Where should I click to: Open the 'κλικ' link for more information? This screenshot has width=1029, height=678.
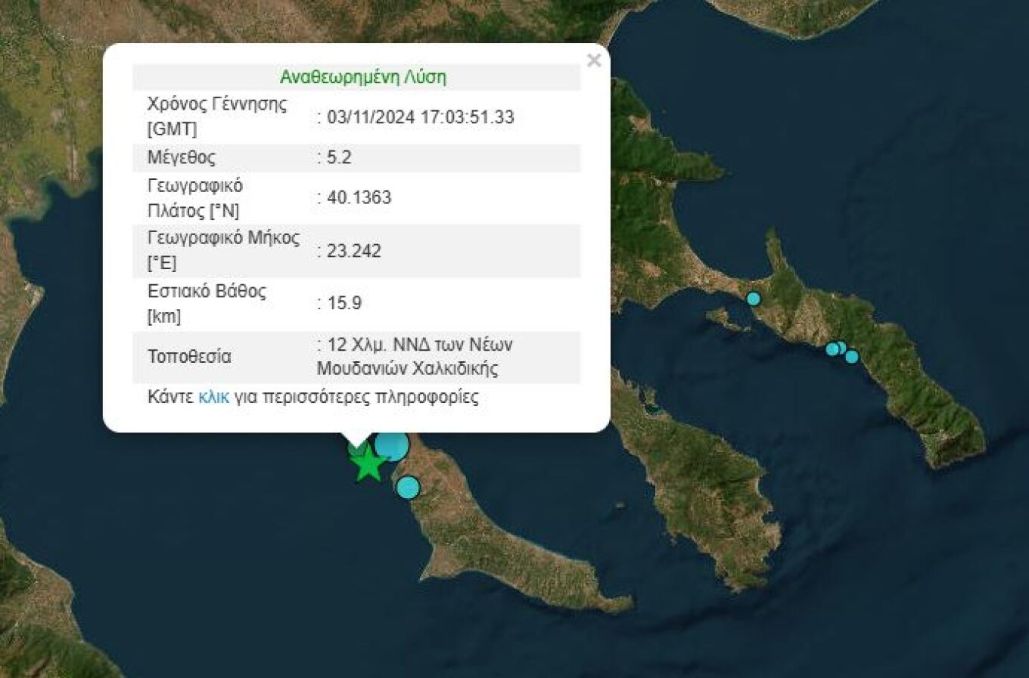pyautogui.click(x=213, y=397)
